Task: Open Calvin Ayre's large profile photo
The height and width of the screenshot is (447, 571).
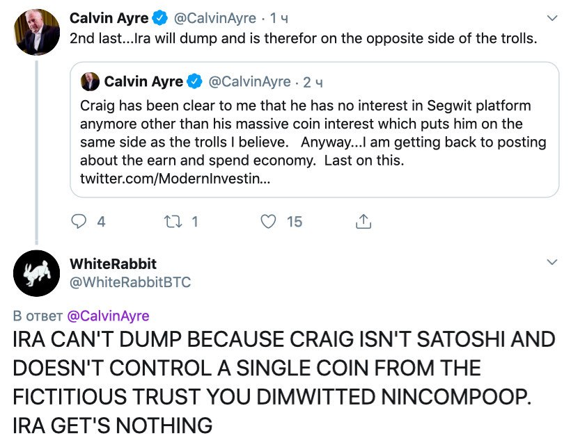Action: [37, 31]
